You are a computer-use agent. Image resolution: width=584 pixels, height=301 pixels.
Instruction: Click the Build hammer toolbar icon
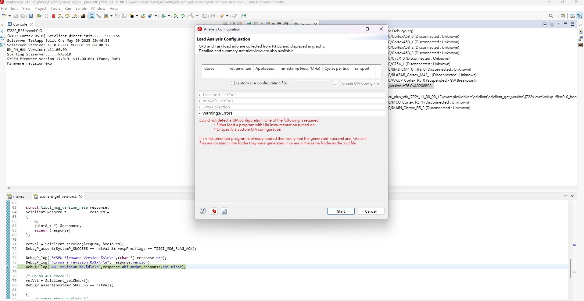coord(192,16)
